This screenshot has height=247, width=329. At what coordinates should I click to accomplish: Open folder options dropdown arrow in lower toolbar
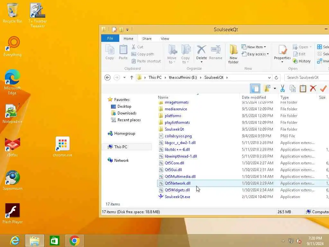tap(275, 88)
